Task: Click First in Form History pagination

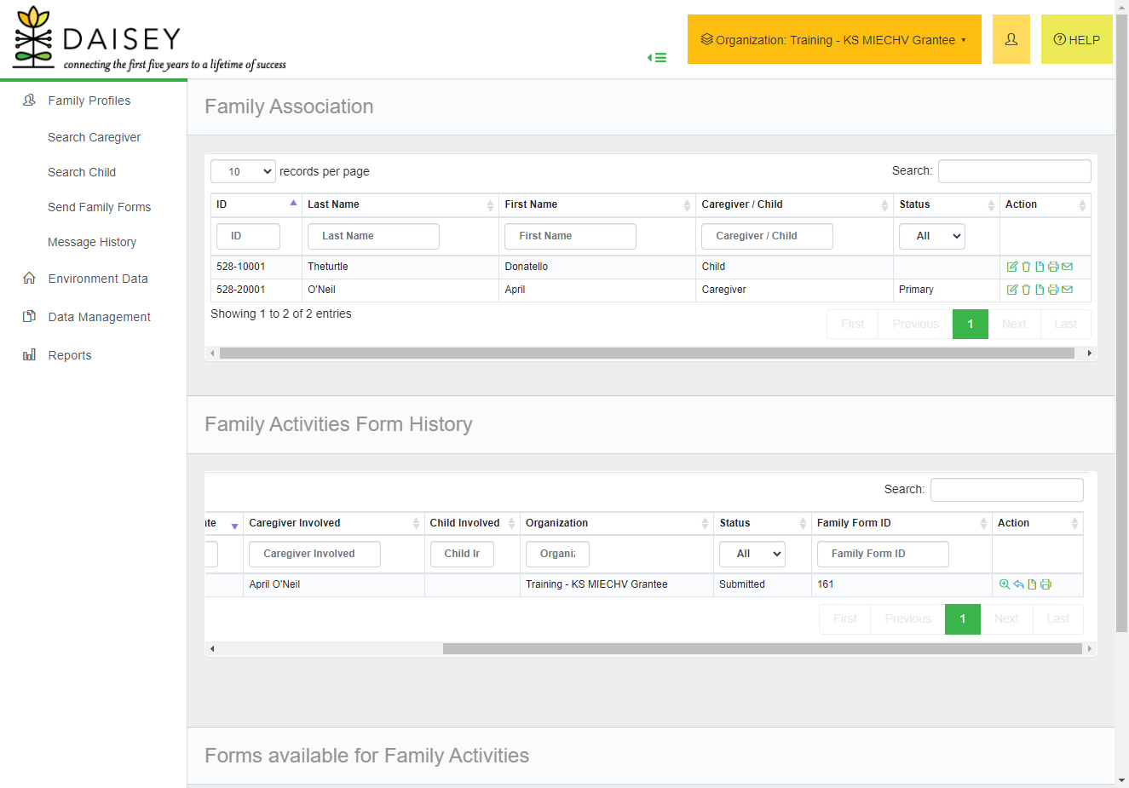Action: click(x=845, y=618)
